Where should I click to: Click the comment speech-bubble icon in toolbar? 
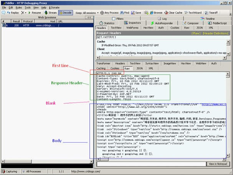(3, 13)
